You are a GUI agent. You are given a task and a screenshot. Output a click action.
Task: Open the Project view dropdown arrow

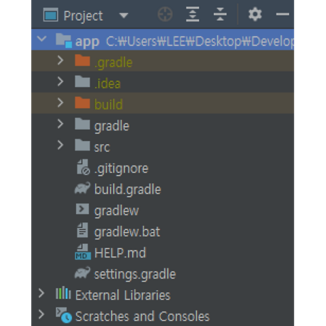(x=124, y=16)
